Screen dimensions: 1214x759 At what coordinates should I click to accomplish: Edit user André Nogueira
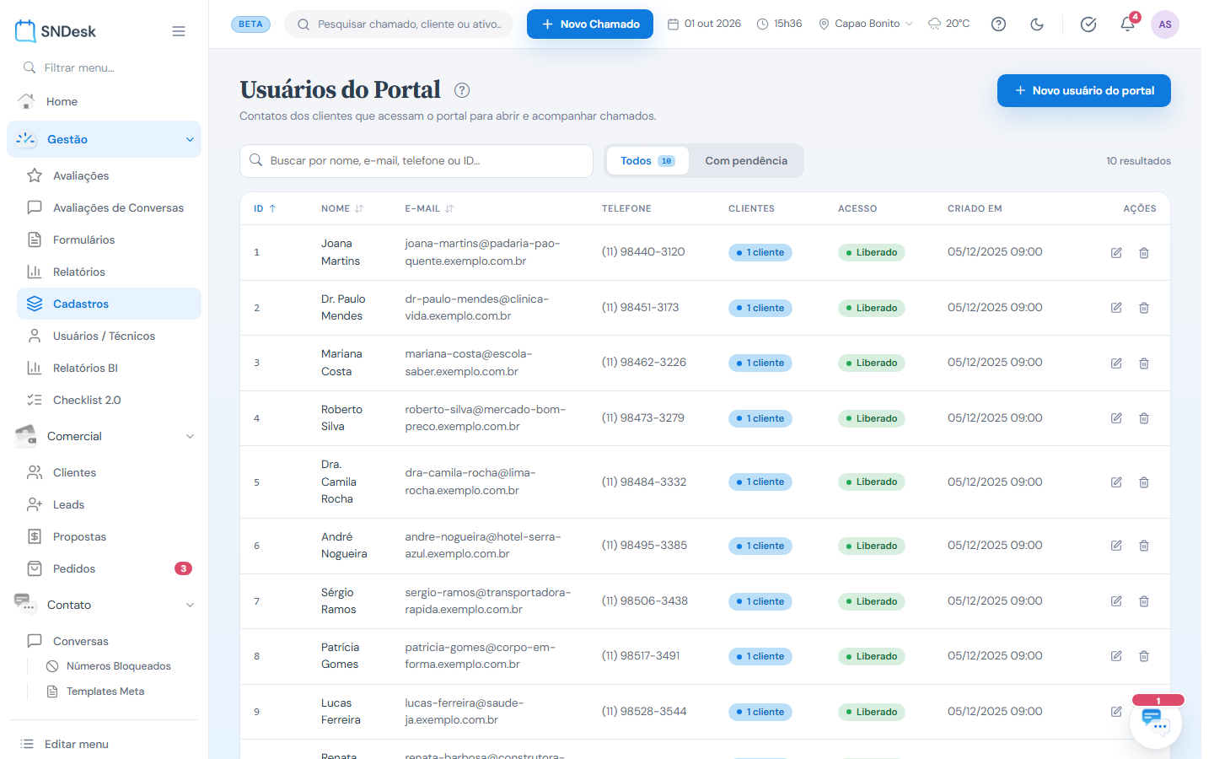click(x=1116, y=546)
